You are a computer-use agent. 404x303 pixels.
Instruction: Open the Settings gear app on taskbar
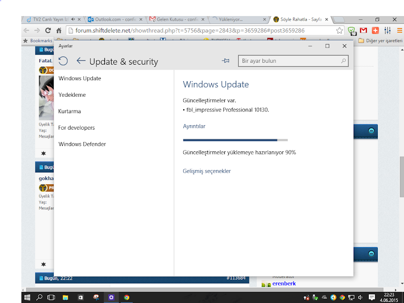[x=111, y=297]
